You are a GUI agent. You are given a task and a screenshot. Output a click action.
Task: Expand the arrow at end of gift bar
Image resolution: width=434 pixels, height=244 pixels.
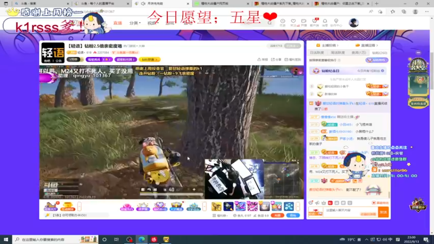(x=298, y=207)
